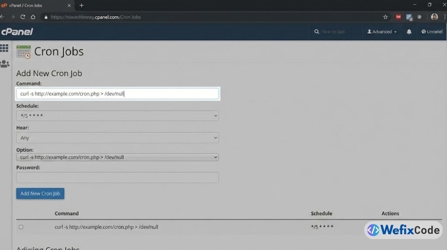Click the Add New Cron Job heading

49,73
